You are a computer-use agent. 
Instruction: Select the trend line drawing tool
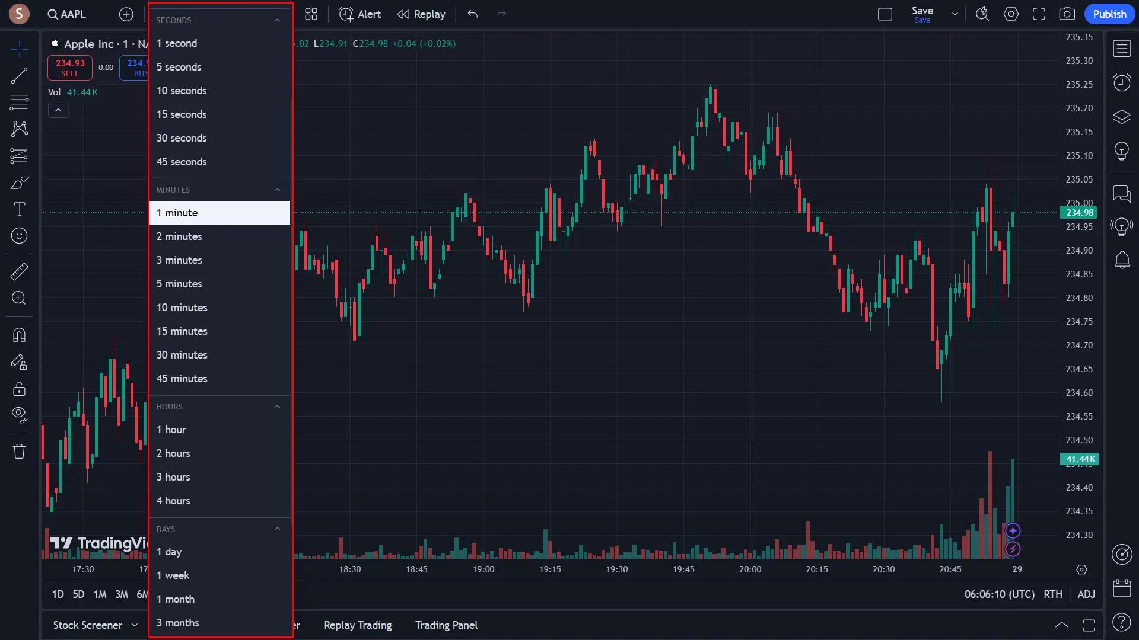(x=19, y=76)
